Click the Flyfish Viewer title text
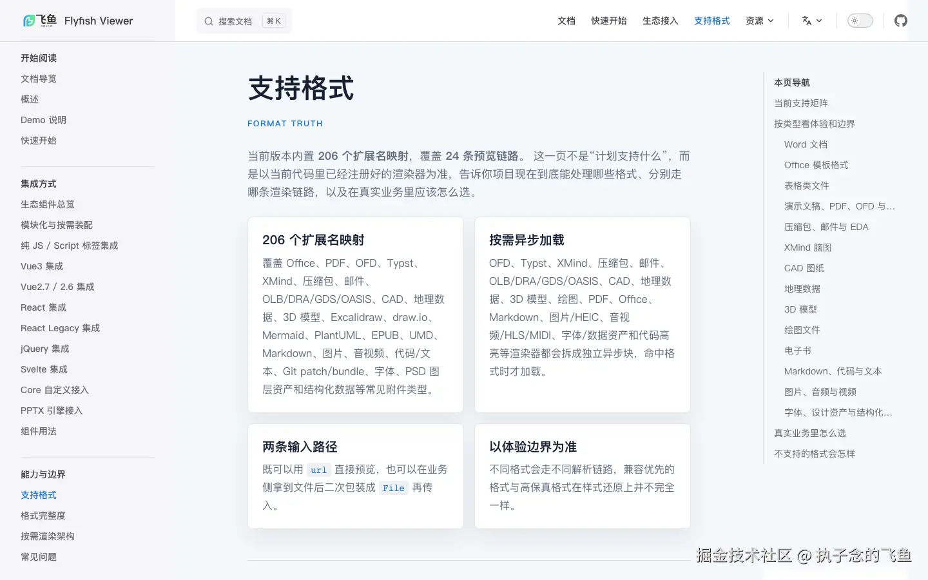The height and width of the screenshot is (580, 928). pos(99,21)
